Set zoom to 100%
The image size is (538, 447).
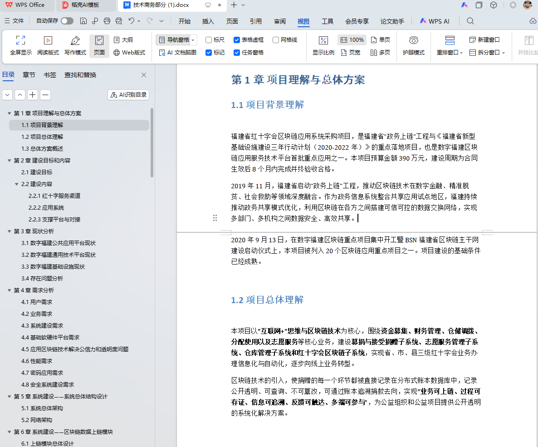pyautogui.click(x=352, y=40)
